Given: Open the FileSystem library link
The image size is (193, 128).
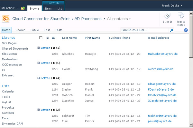Looking at the screenshot, I should pos(9,54).
